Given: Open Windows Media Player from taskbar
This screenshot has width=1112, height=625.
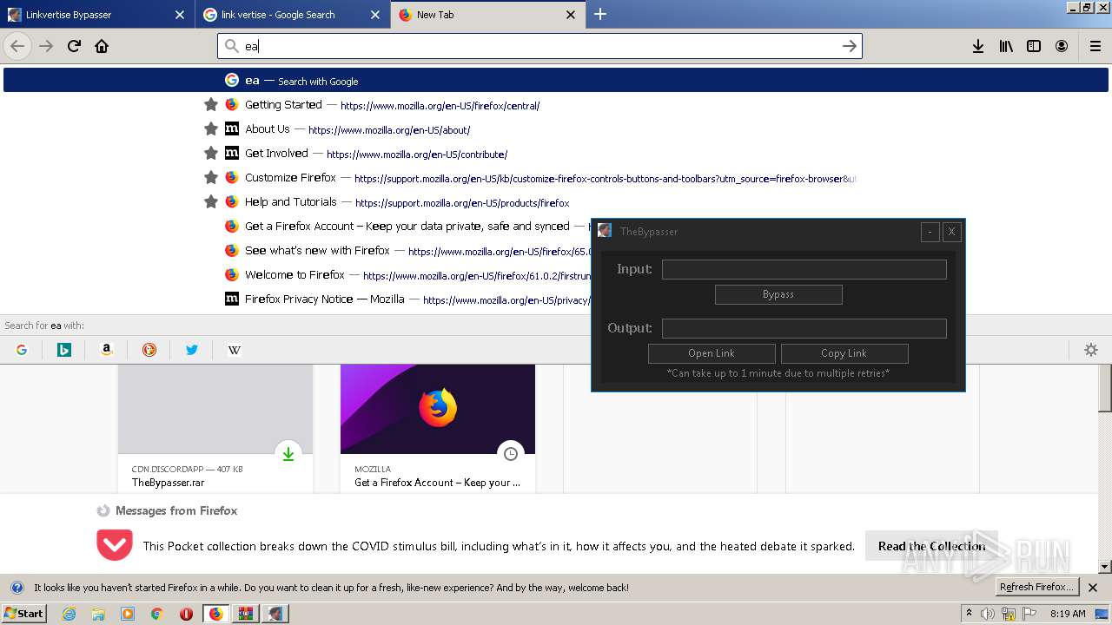Looking at the screenshot, I should (128, 614).
